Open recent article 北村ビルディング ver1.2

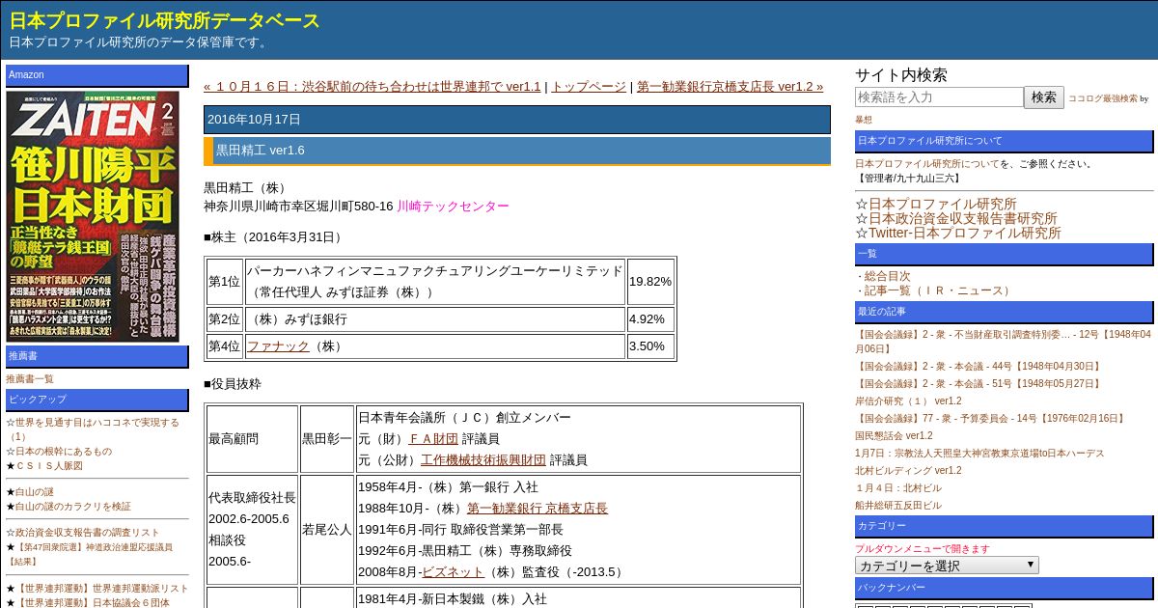[x=908, y=471]
